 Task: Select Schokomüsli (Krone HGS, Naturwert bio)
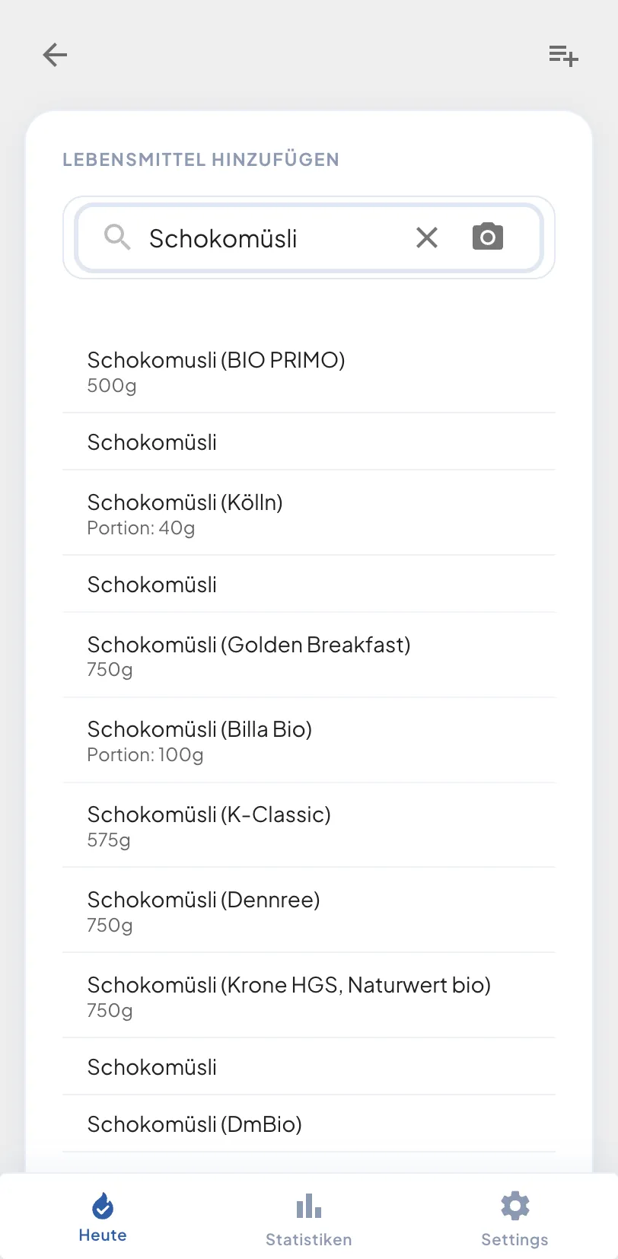click(308, 996)
